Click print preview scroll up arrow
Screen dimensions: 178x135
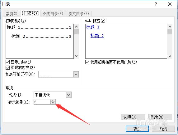click(x=77, y=27)
